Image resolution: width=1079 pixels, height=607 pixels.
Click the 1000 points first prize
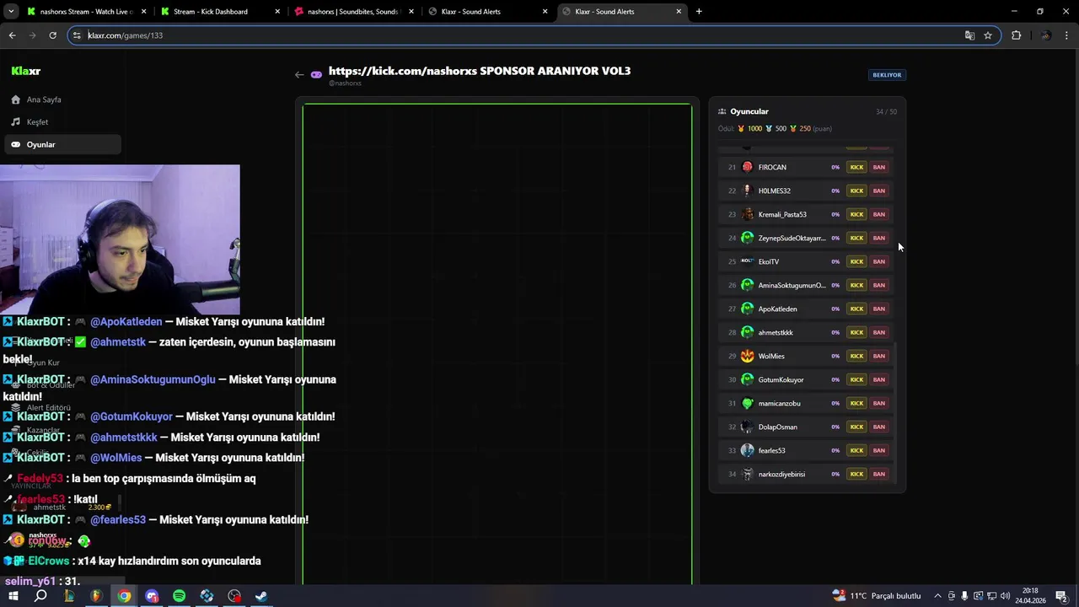(x=749, y=129)
